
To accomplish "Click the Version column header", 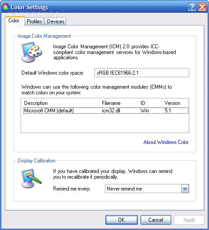I will 175,103.
